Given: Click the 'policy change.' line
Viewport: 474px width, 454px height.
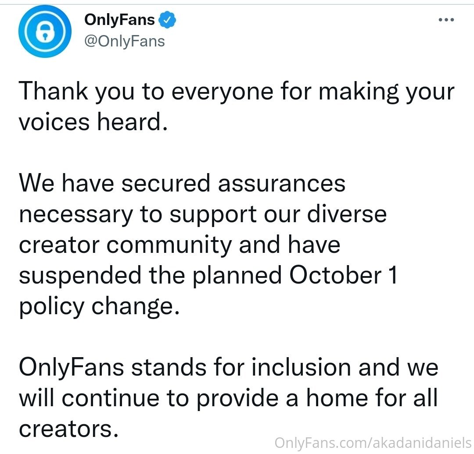Looking at the screenshot, I should coord(99,307).
